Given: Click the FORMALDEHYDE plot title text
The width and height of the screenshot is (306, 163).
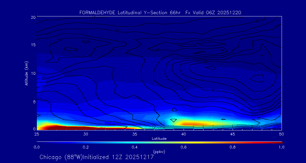Looking at the screenshot, I should click(x=160, y=13).
